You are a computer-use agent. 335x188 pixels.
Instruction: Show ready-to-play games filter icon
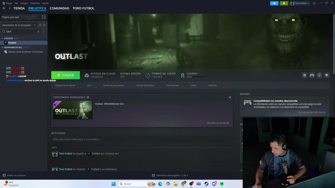click(44, 25)
